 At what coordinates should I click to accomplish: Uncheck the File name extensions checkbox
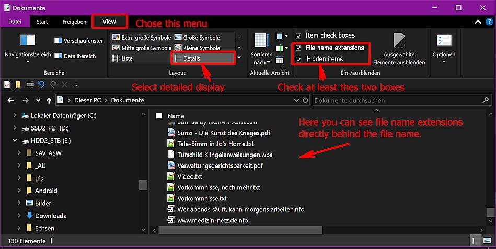point(298,48)
